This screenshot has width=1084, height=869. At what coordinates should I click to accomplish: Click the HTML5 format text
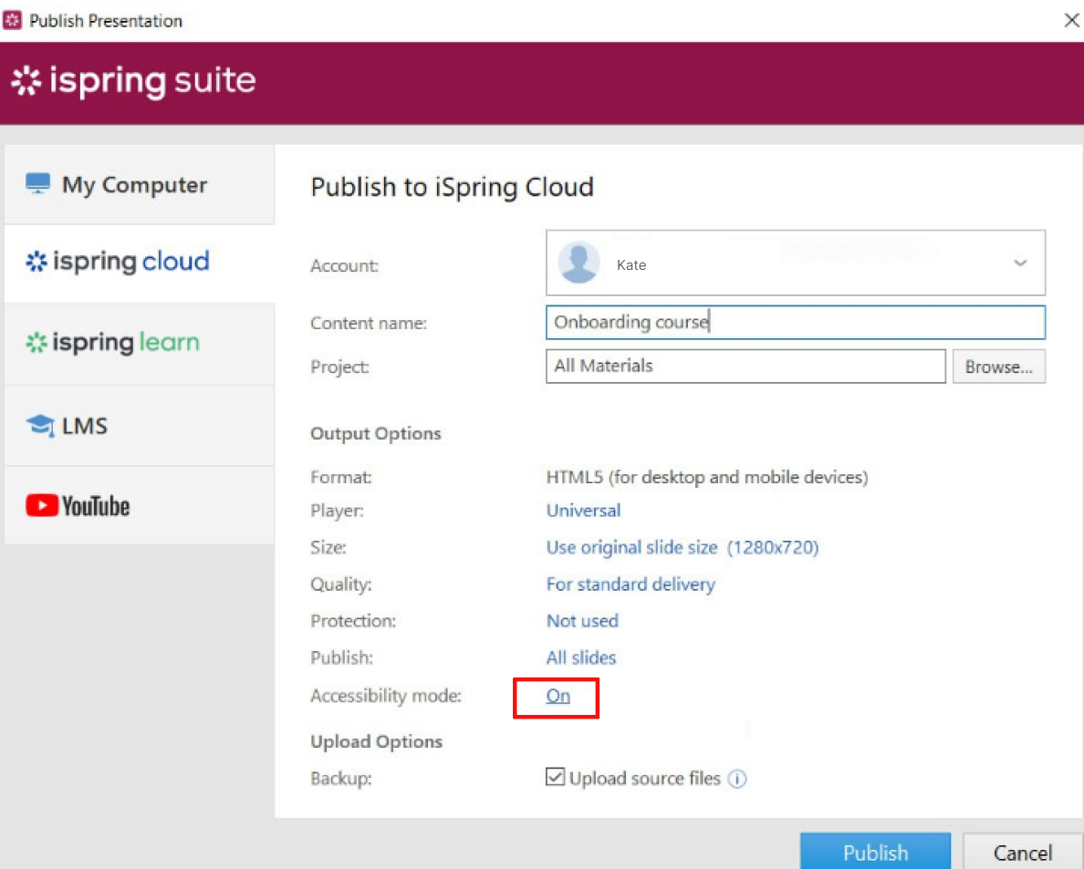[x=706, y=477]
